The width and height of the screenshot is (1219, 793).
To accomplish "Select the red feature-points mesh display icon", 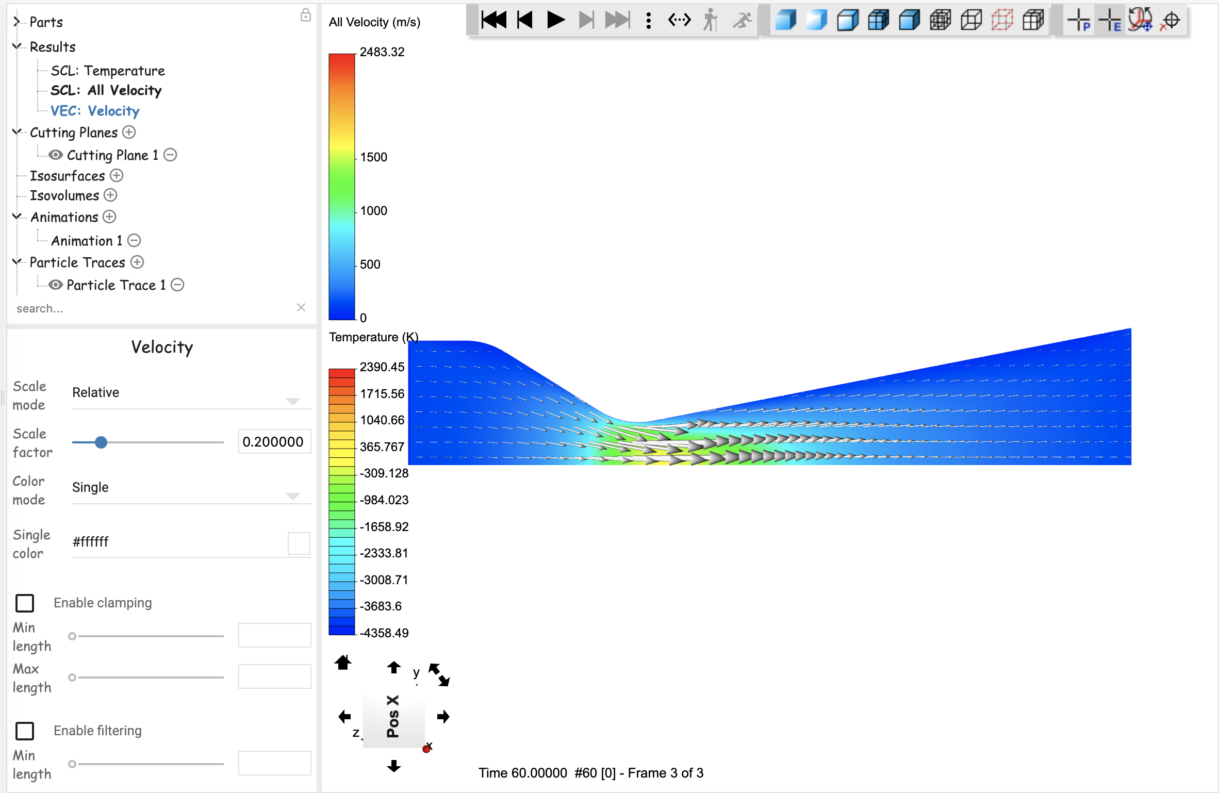I will (x=1002, y=20).
